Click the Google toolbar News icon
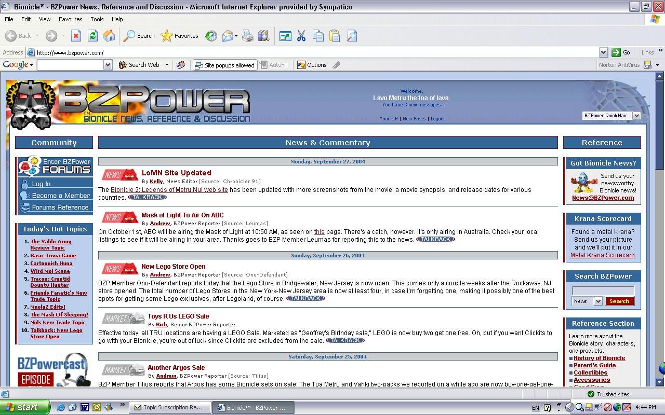This screenshot has height=415, width=665. (x=181, y=65)
